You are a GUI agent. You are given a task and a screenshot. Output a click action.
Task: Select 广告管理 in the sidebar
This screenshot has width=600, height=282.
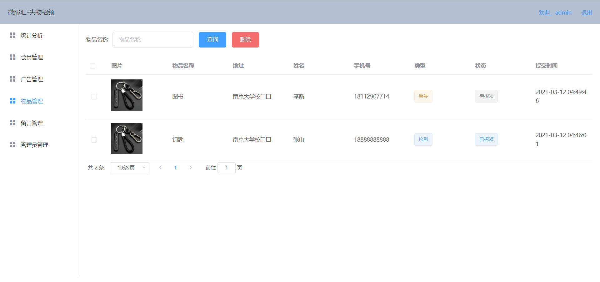(x=32, y=79)
